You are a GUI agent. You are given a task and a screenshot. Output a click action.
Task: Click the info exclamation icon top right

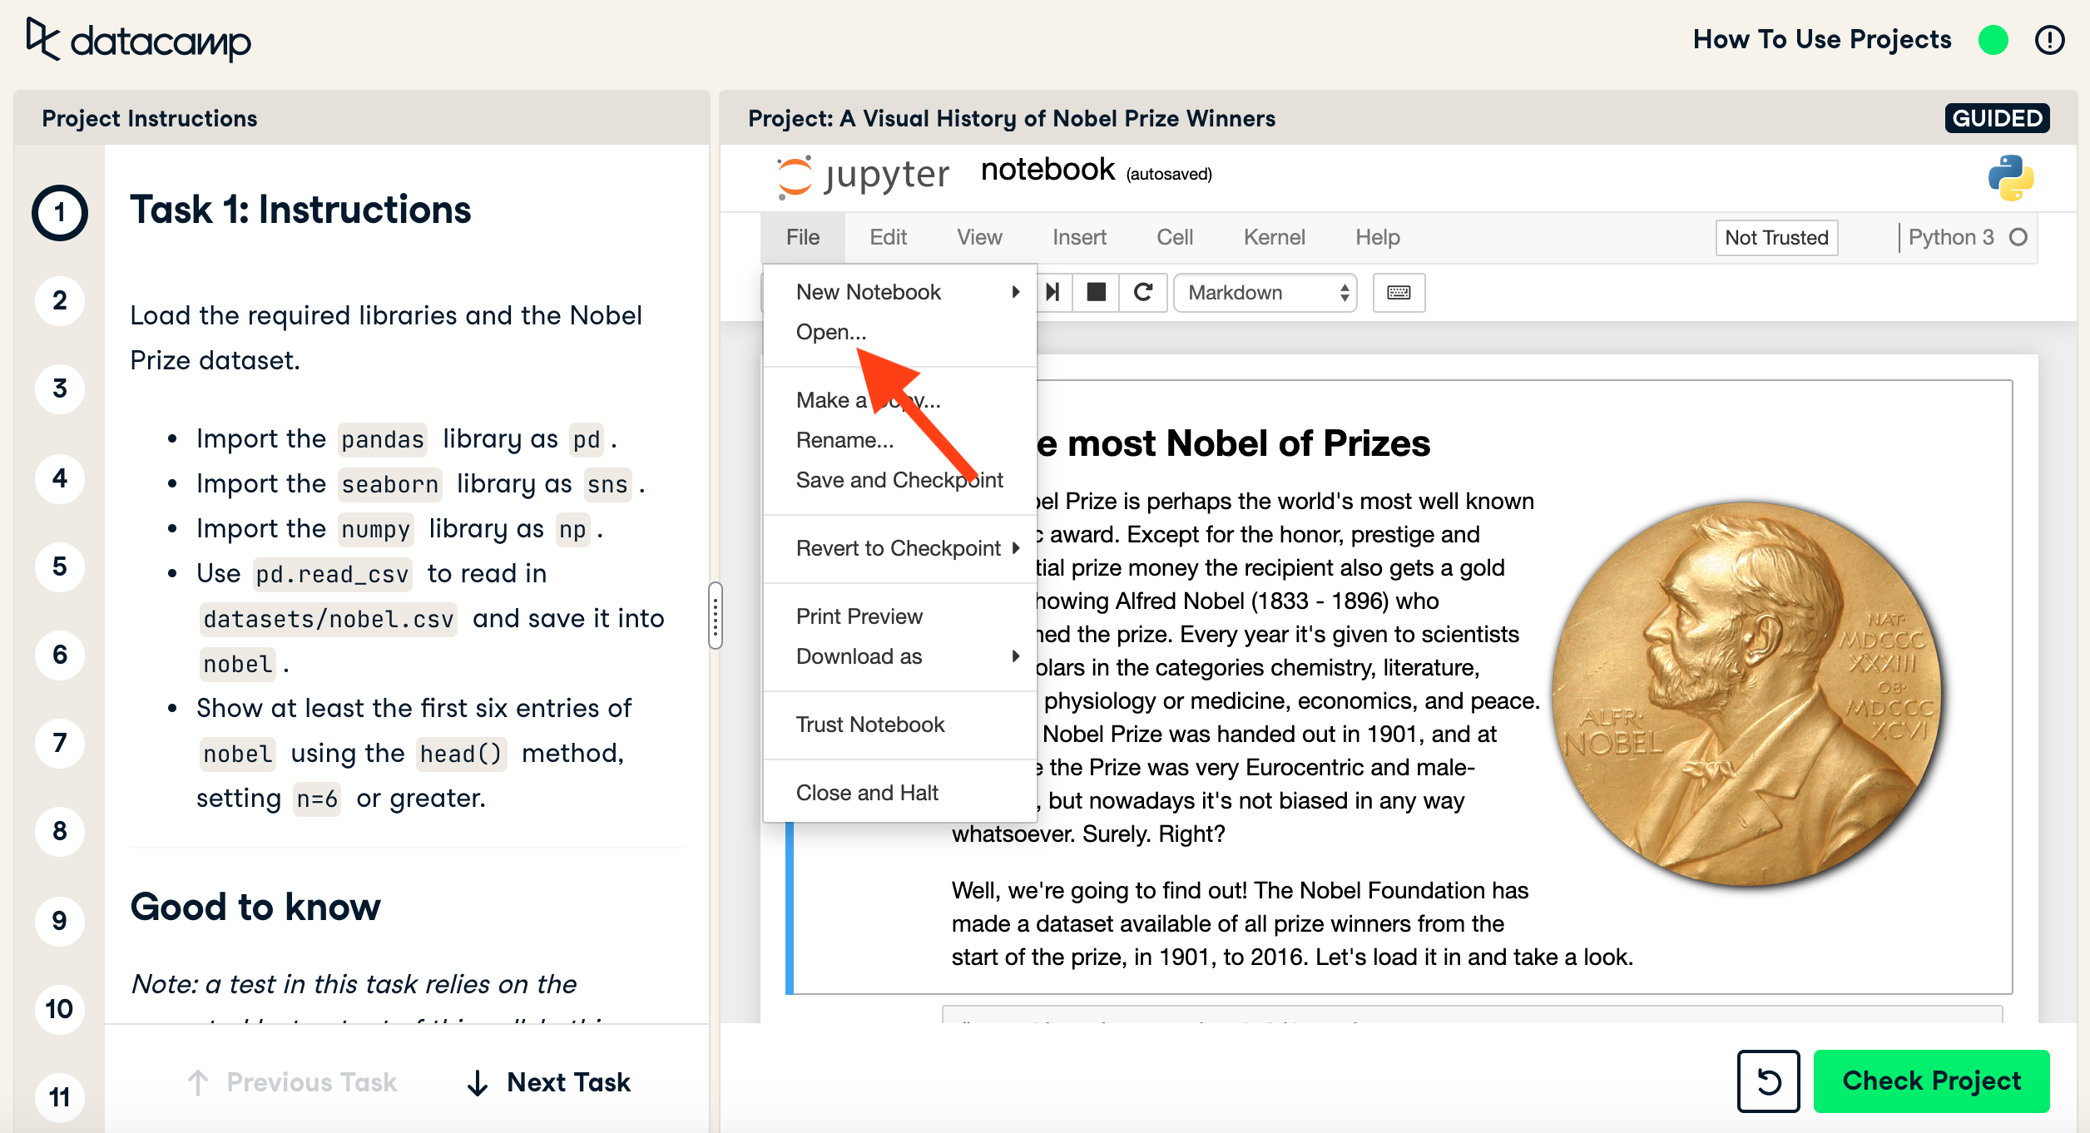2049,40
